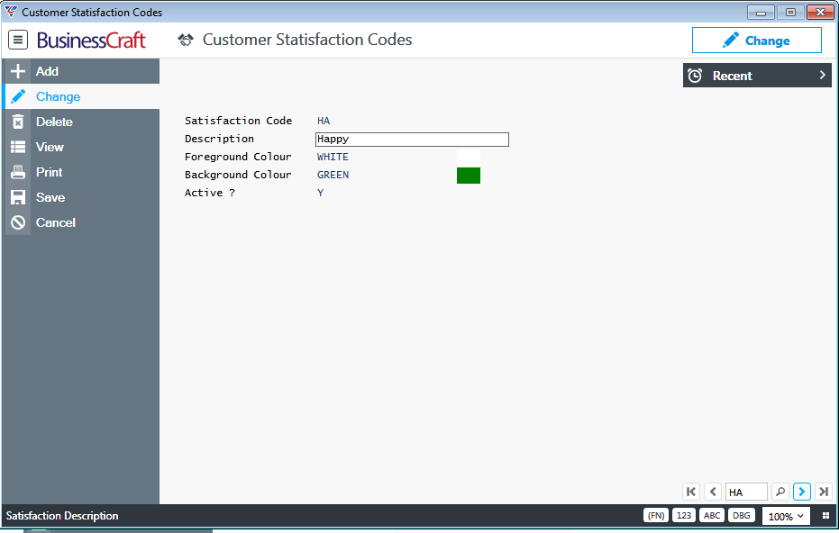The height and width of the screenshot is (533, 839).
Task: Maximize the Customer Statisfaction Codes window
Action: (790, 12)
